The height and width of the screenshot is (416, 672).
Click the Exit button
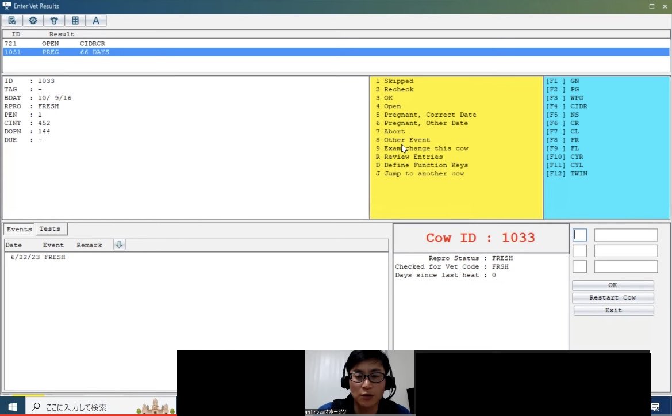pos(613,311)
